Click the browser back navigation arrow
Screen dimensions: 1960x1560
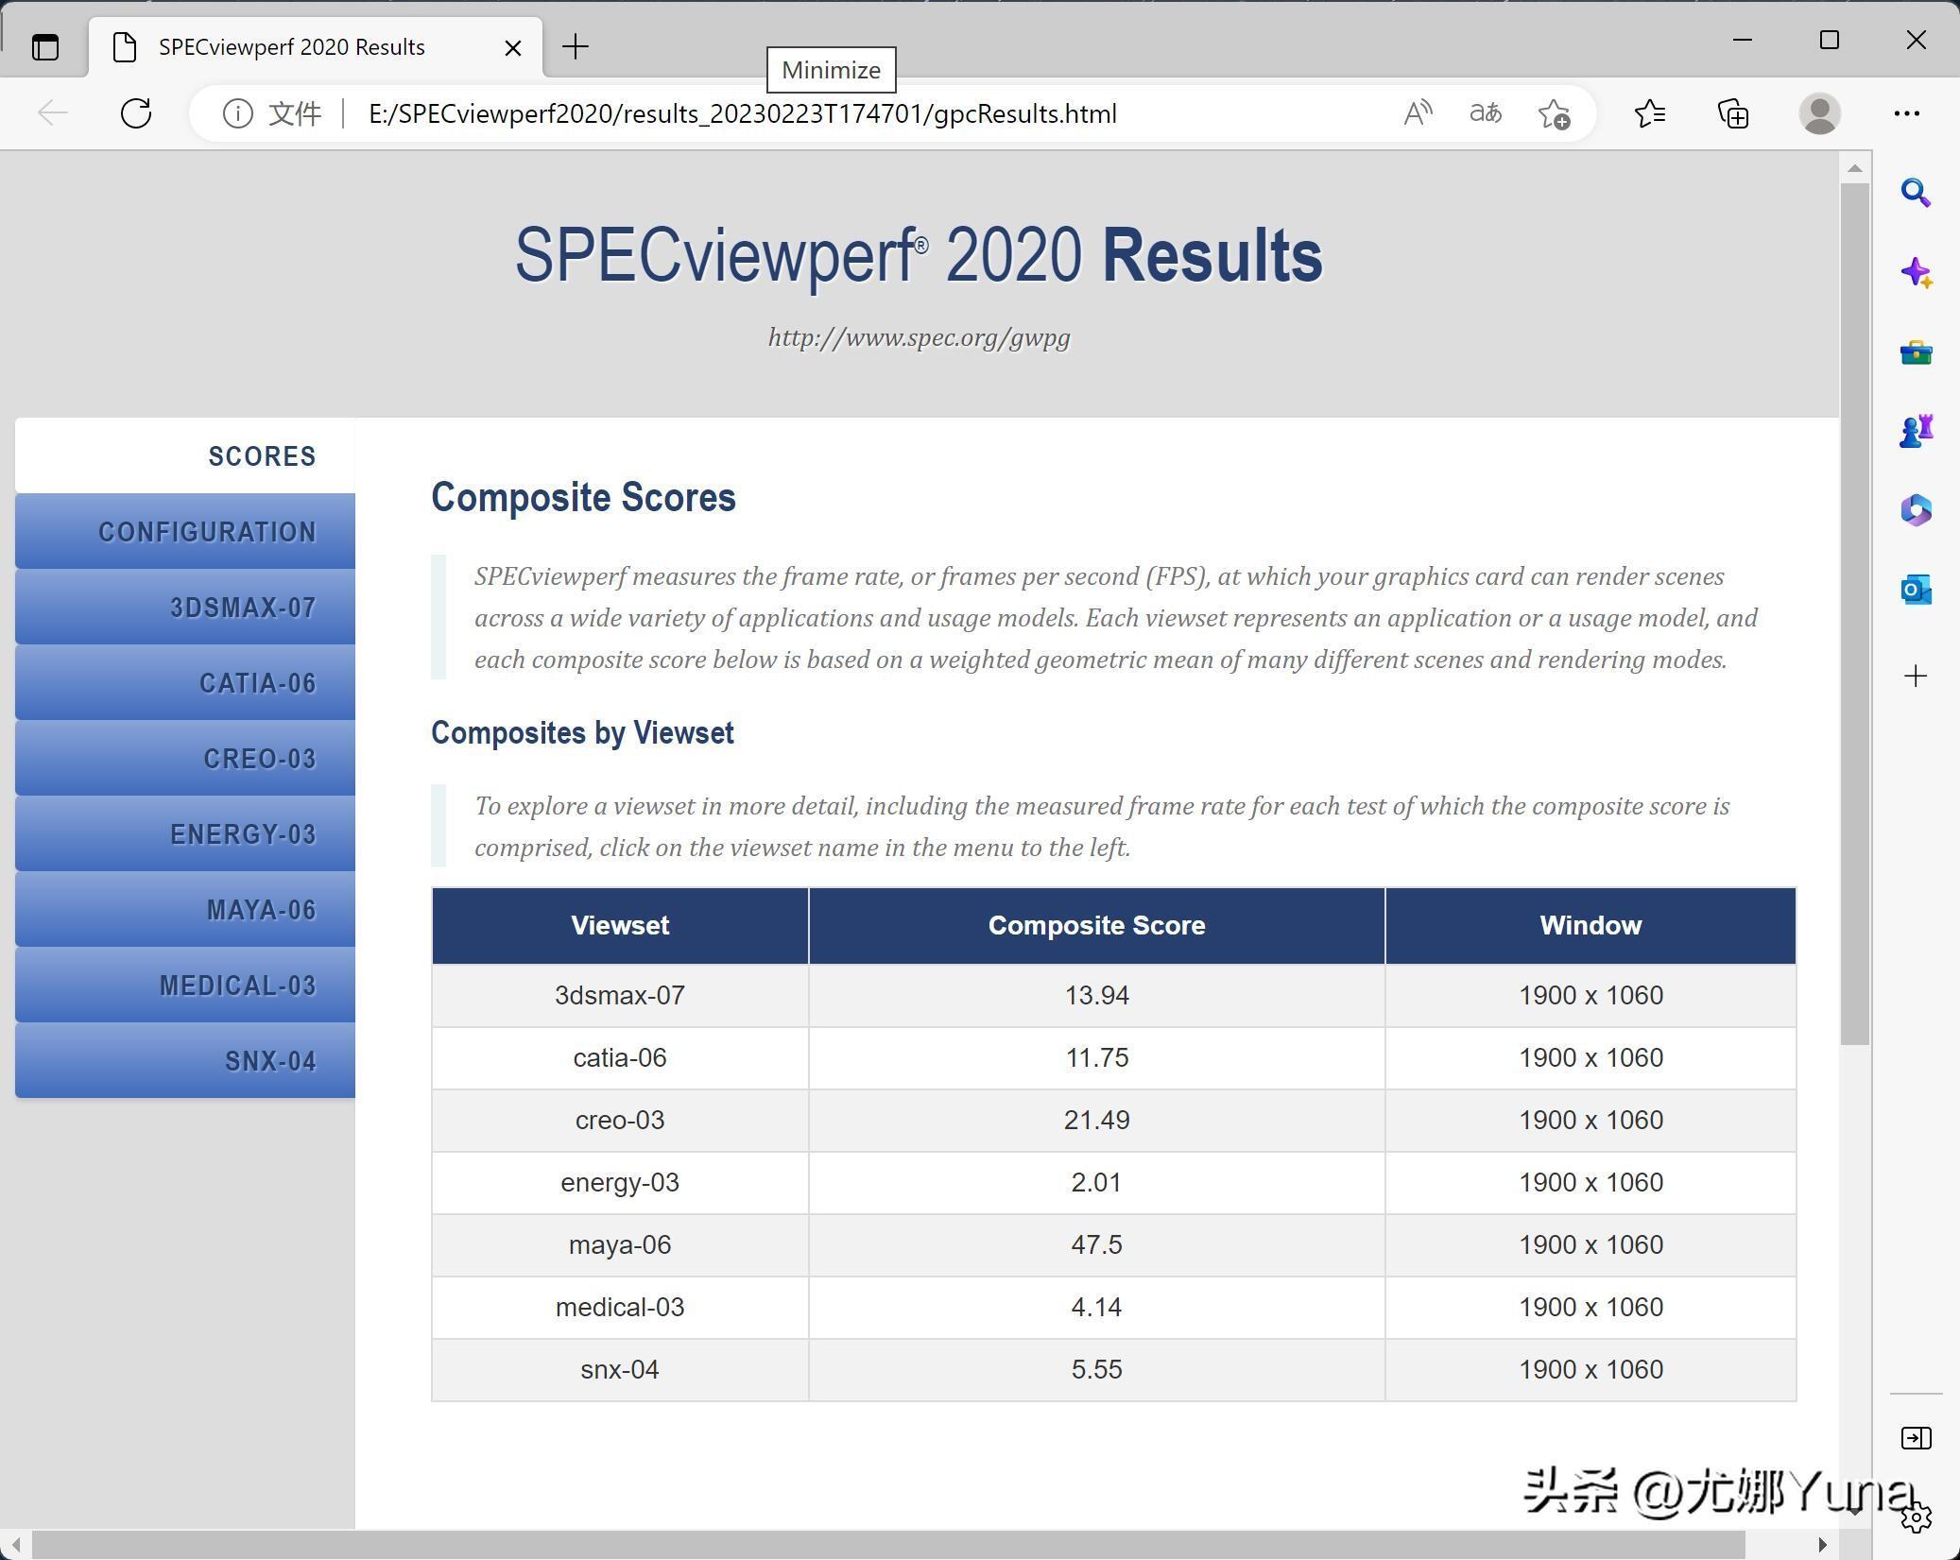click(53, 113)
